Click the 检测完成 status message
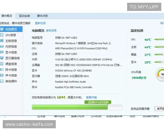Screen dimensions: 164x131 (15, 23)
